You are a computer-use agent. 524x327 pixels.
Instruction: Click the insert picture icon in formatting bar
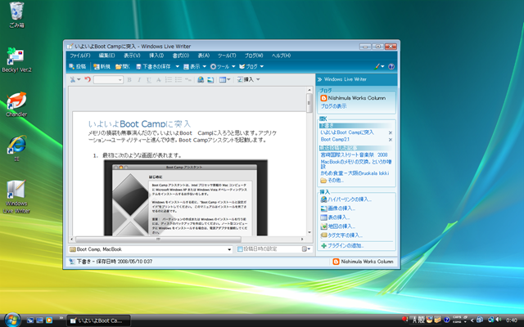point(210,80)
